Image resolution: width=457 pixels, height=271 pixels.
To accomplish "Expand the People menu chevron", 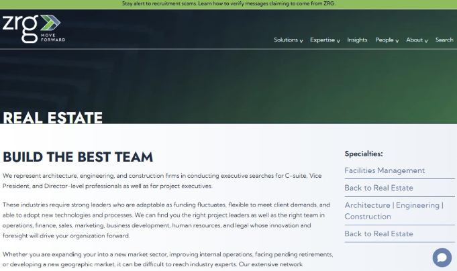I will [x=397, y=41].
